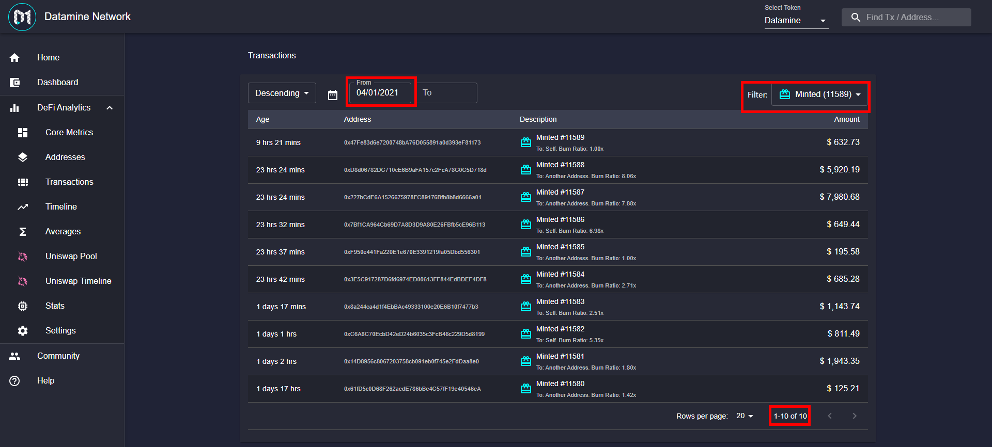Open the Descending sort order dropdown
Image resolution: width=992 pixels, height=447 pixels.
click(282, 93)
